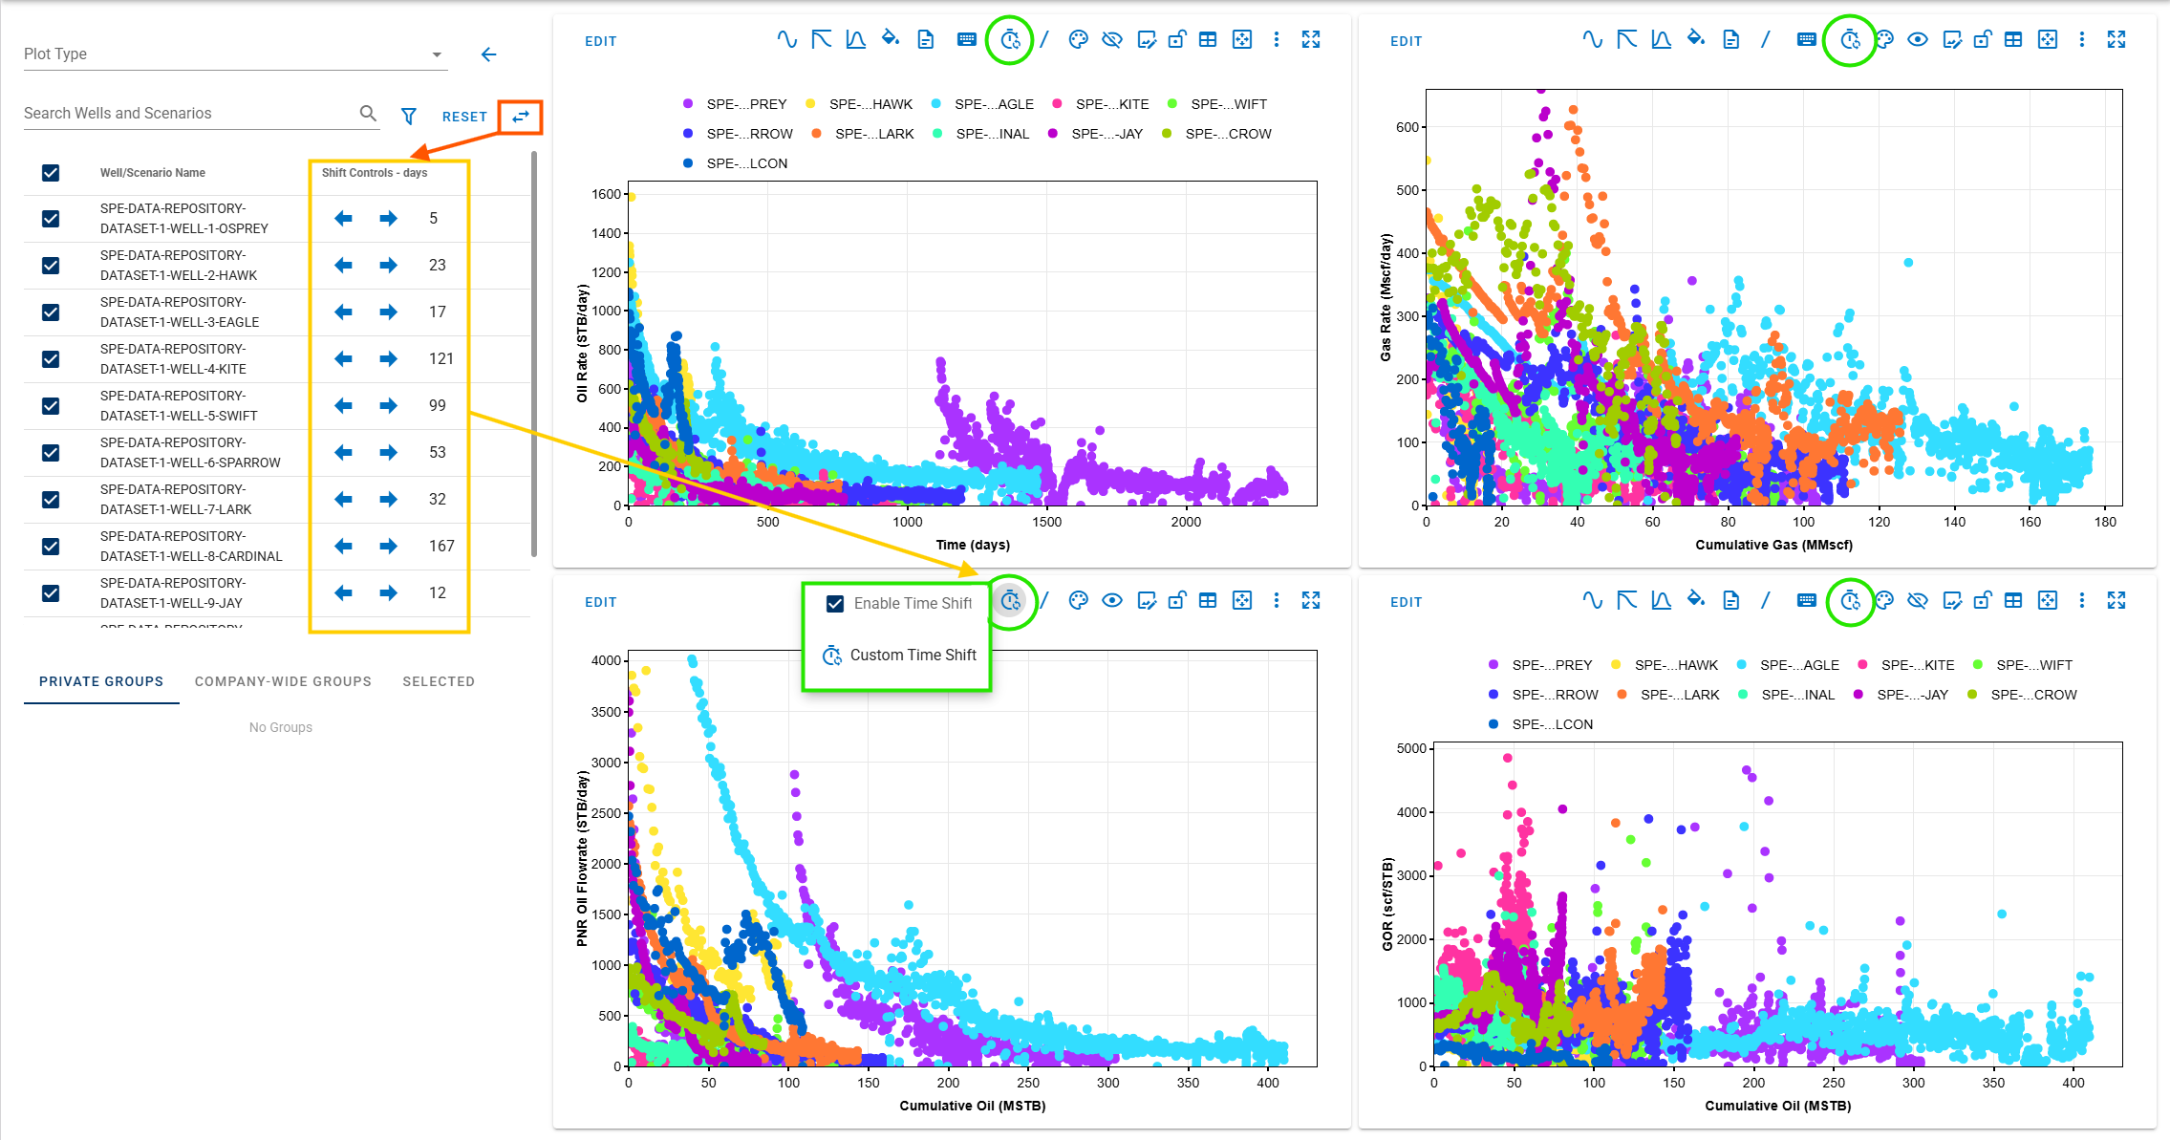Click the keyboard icon on the Gas Rate plot
This screenshot has width=2170, height=1140.
1806,40
